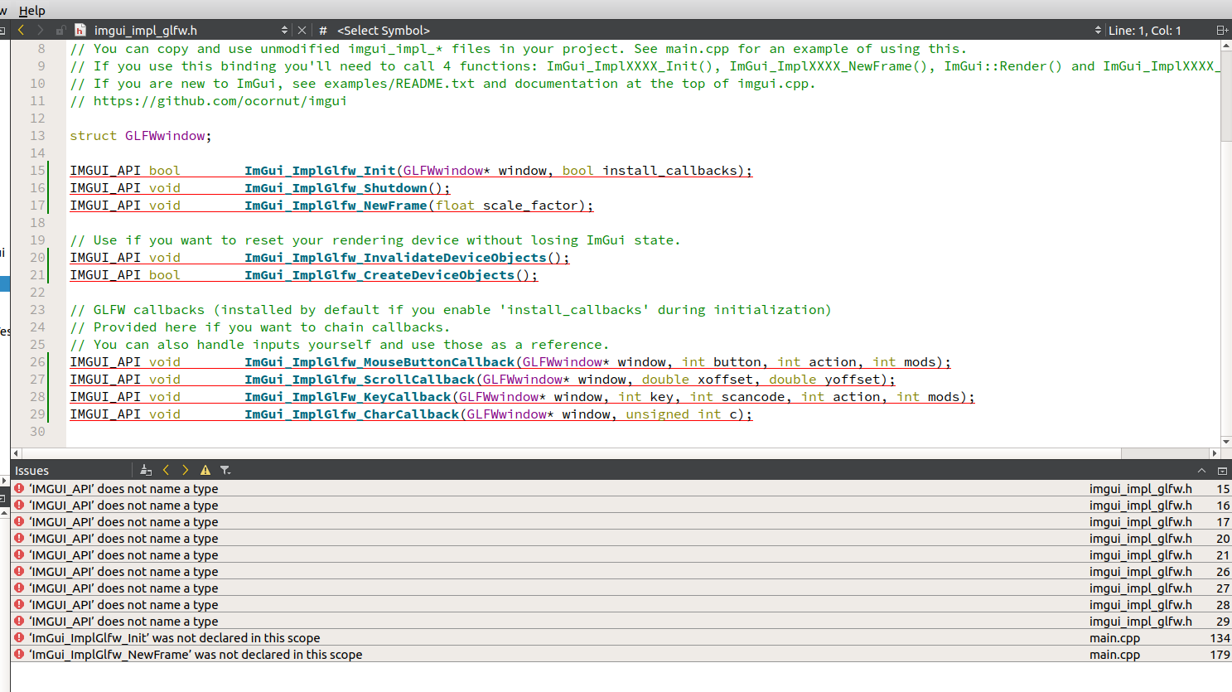Jump to the next issue with the right chevron
The width and height of the screenshot is (1232, 692).
[185, 470]
